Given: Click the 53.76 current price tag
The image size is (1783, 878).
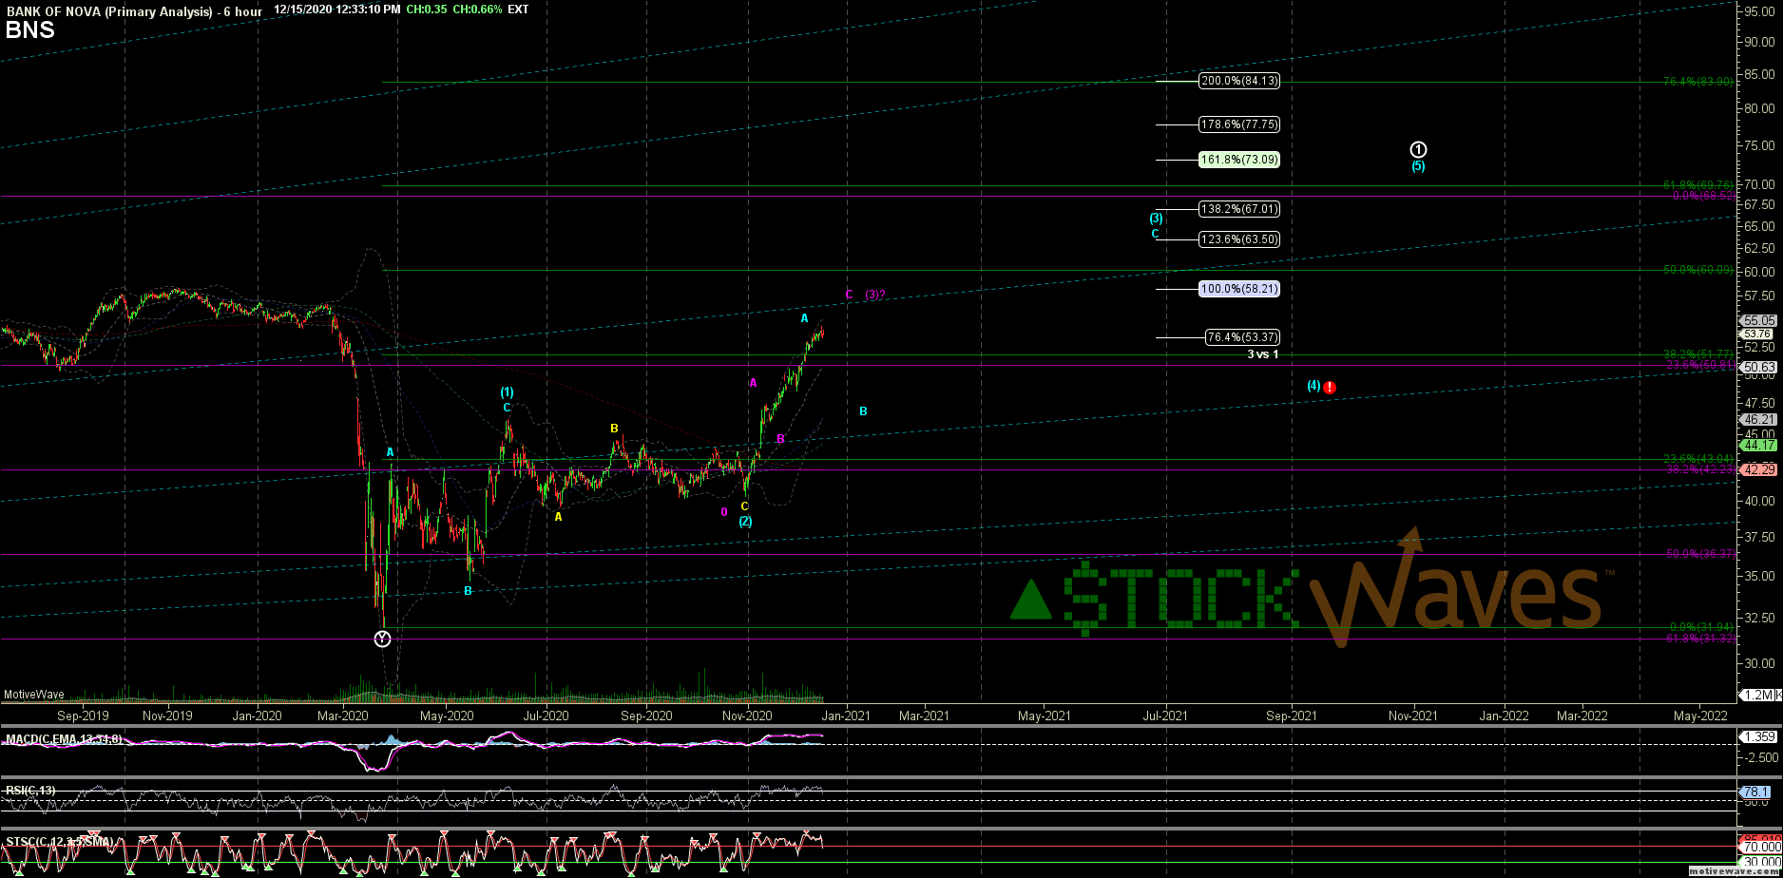Looking at the screenshot, I should (x=1756, y=334).
